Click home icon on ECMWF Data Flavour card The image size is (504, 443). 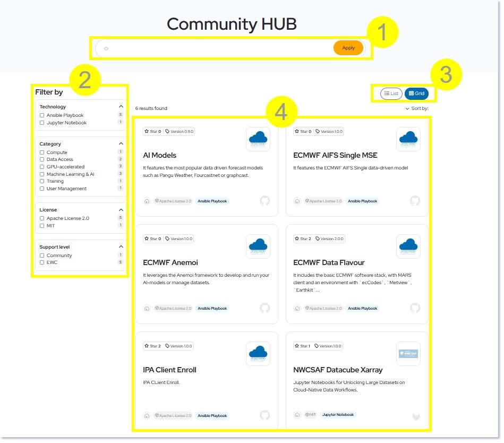point(297,309)
